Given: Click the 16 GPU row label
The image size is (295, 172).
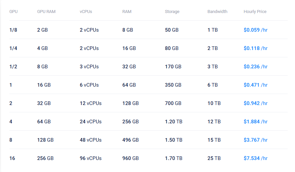Looking at the screenshot, I should (12, 158).
